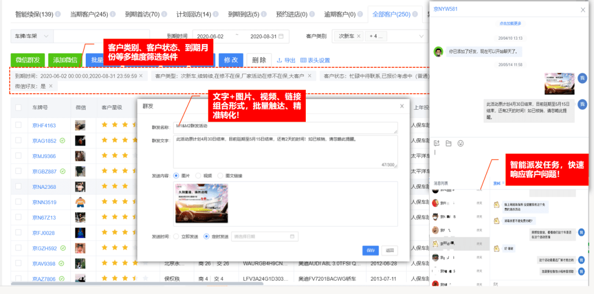Select 视频 as send content
This screenshot has width=594, height=294.
202,176
